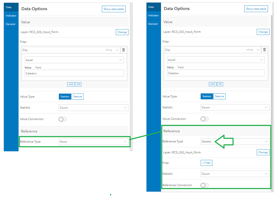Switch to Indicator tab in left panel
The width and height of the screenshot is (280, 198).
11,16
